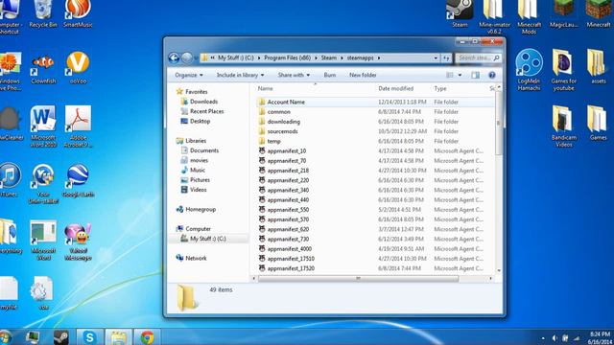
Task: Click My Stuff :) (C:) in breadcrumb
Action: point(236,57)
